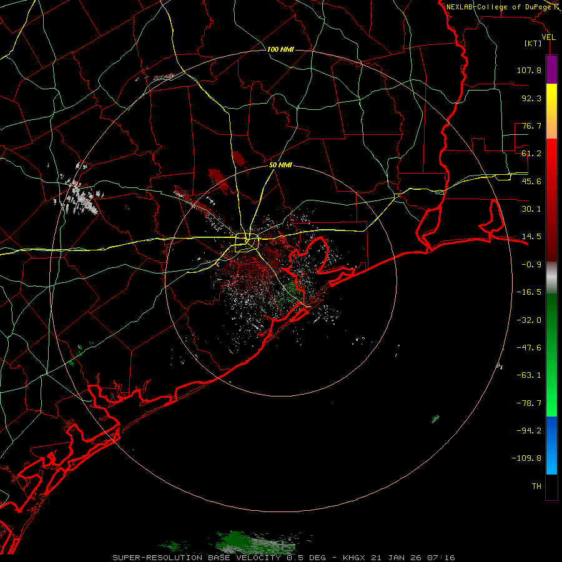
Task: Click the KHGX 21 JAN 26 07:16 timestamp
Action: pyautogui.click(x=399, y=558)
